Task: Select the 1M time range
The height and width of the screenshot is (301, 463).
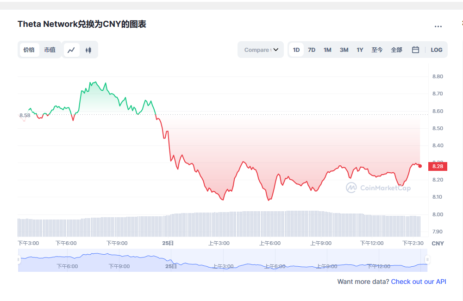Action: coord(327,50)
